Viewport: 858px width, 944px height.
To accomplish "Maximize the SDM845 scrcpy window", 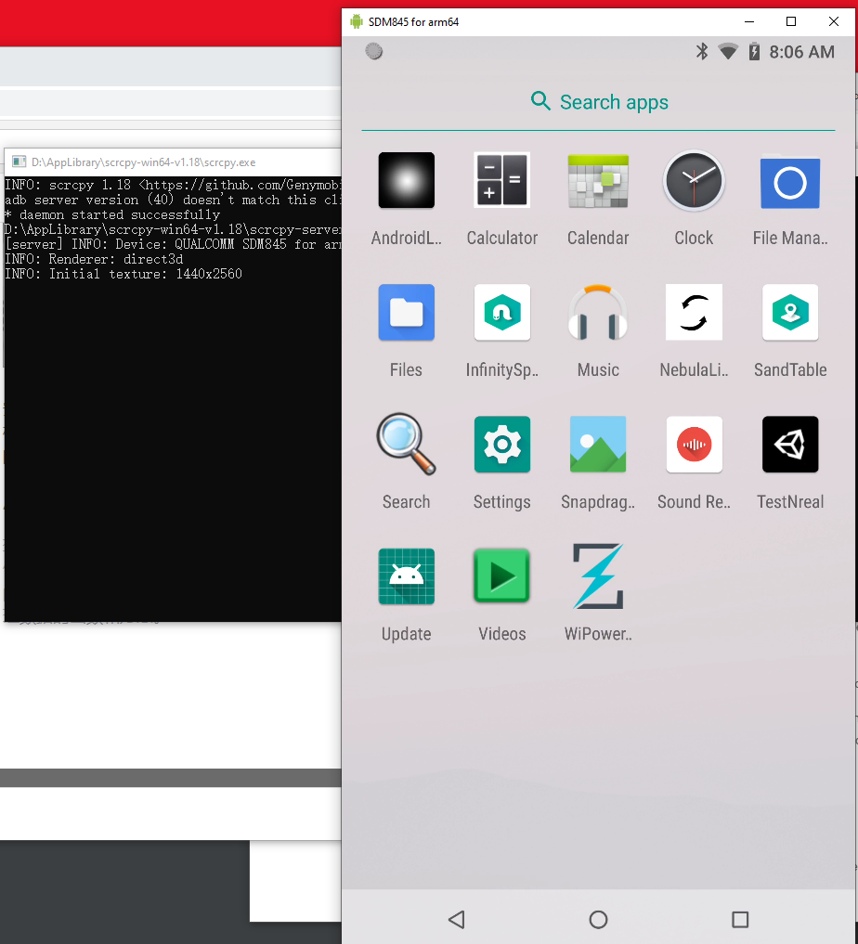I will [x=791, y=21].
